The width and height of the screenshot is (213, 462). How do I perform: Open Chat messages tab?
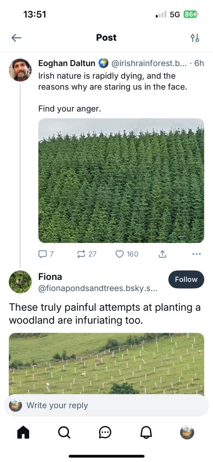105,432
